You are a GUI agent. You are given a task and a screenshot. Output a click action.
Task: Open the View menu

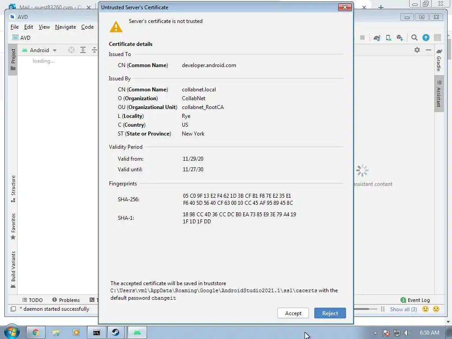pos(44,27)
